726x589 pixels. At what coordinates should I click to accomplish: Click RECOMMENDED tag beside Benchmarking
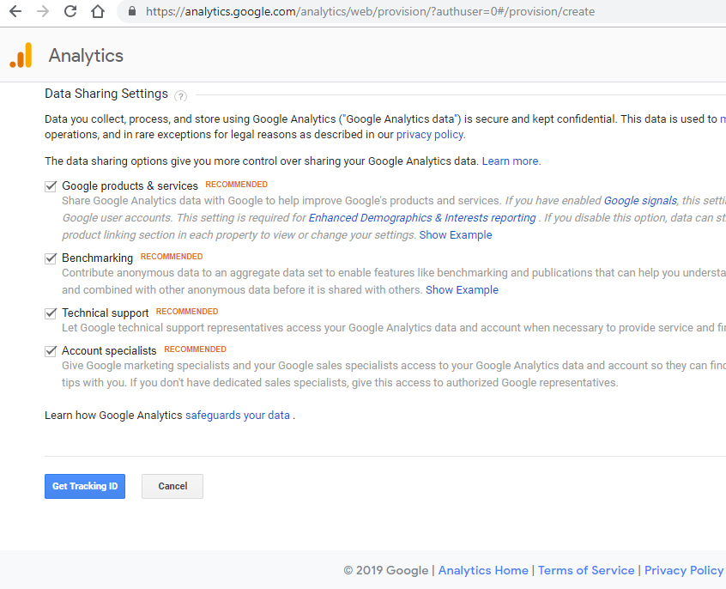(x=172, y=257)
